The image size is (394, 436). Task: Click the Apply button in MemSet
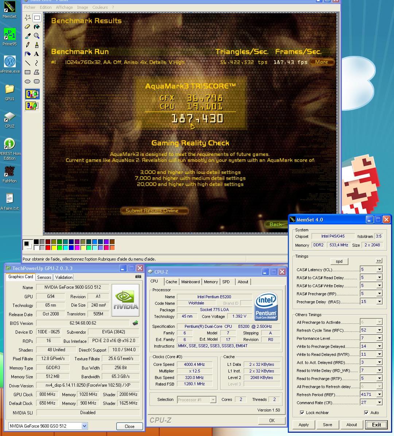[x=304, y=425]
